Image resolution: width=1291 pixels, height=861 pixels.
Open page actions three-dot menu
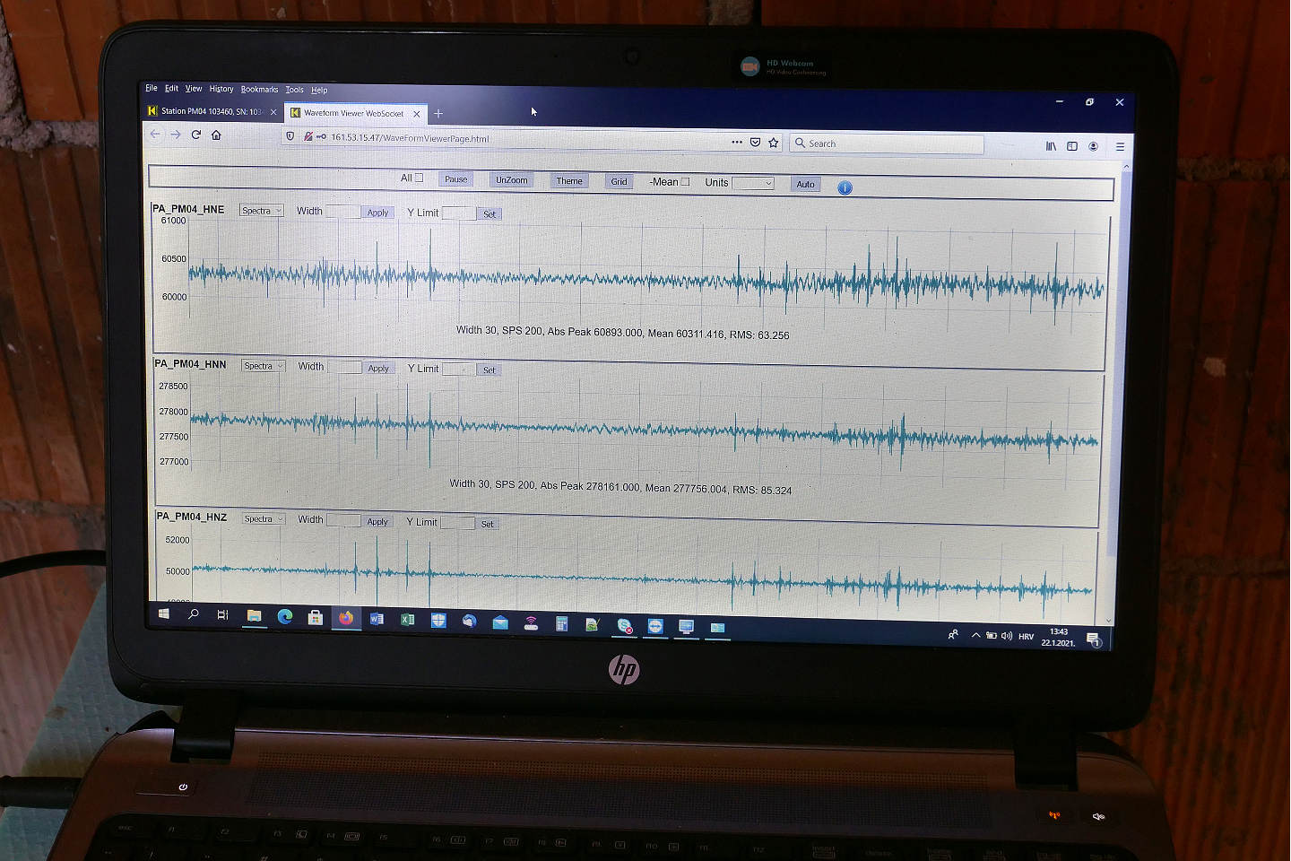737,142
